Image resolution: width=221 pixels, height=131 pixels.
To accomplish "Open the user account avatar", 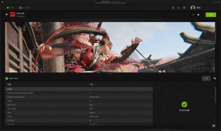I will [x=193, y=7].
